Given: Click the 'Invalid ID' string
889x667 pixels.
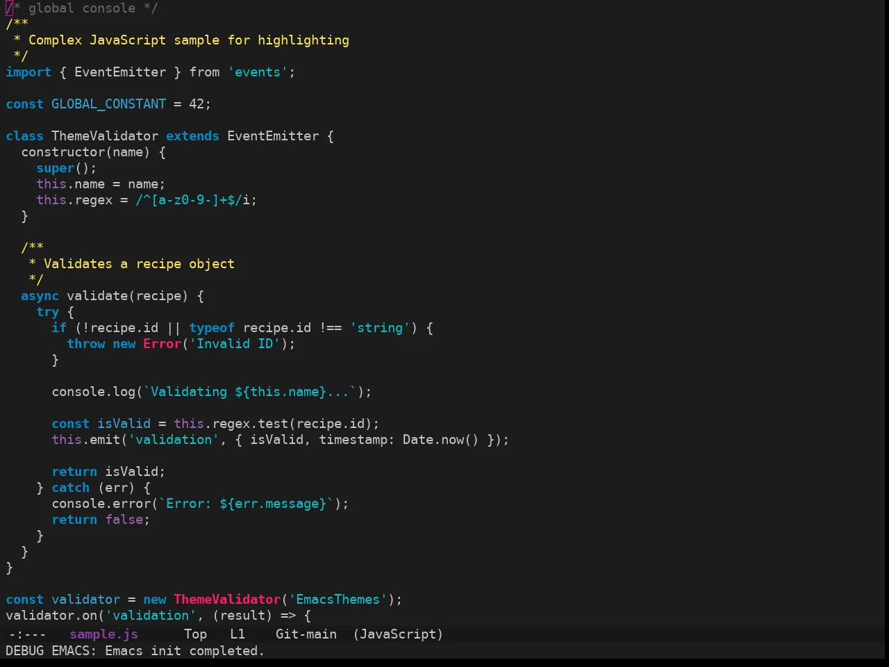Looking at the screenshot, I should coord(235,344).
